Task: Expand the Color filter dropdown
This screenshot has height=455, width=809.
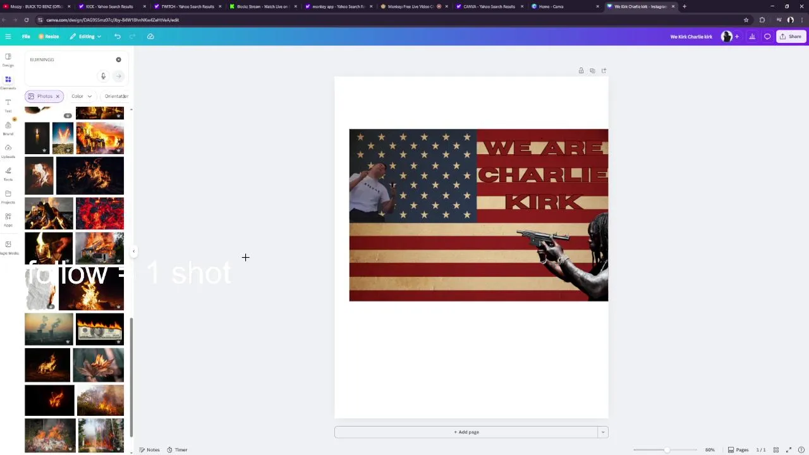Action: (x=81, y=96)
